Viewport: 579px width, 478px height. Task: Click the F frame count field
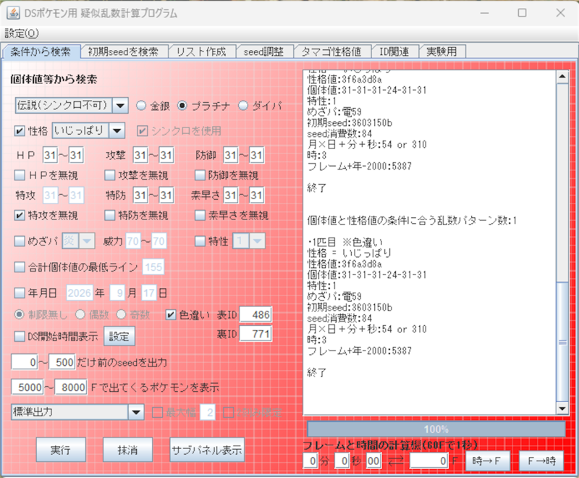tap(429, 461)
